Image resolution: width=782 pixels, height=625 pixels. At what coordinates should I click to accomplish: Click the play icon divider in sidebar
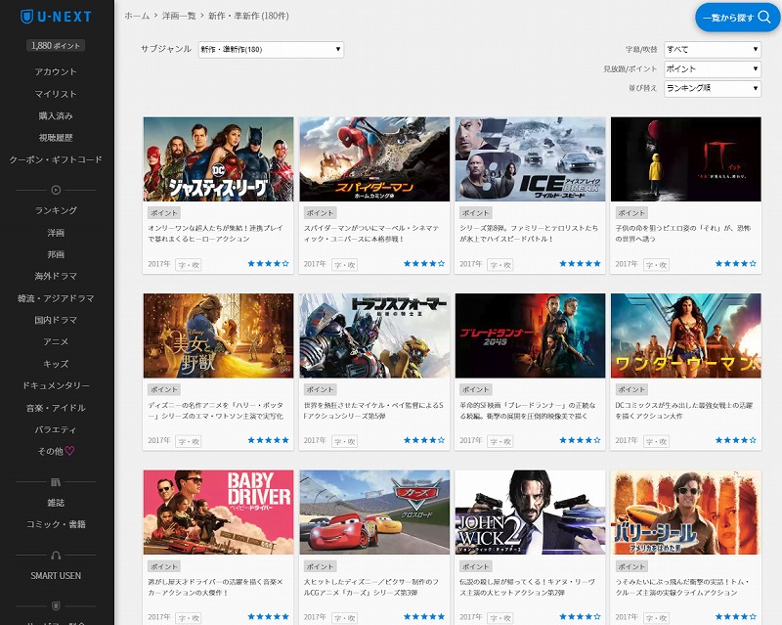click(x=56, y=190)
